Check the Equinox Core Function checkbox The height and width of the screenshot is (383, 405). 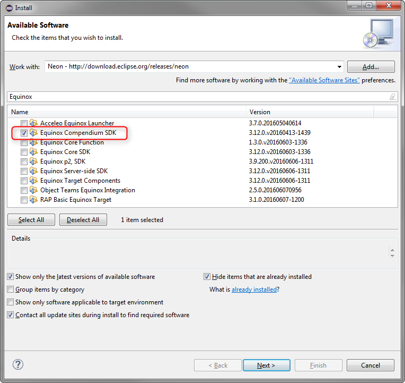pyautogui.click(x=24, y=142)
